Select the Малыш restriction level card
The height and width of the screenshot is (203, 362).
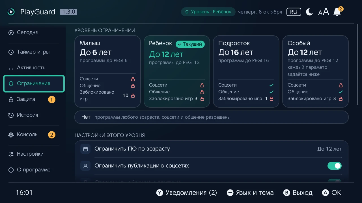coord(107,71)
